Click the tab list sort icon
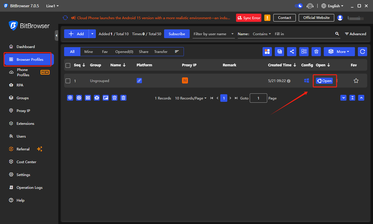This screenshot has width=373, height=224. coord(177,51)
